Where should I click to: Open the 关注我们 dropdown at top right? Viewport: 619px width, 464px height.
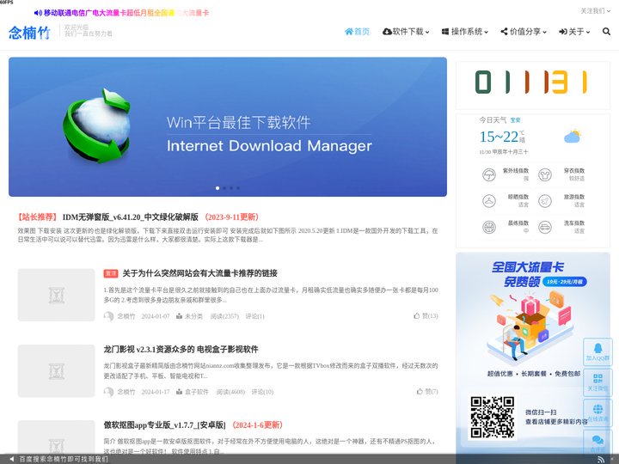(595, 11)
